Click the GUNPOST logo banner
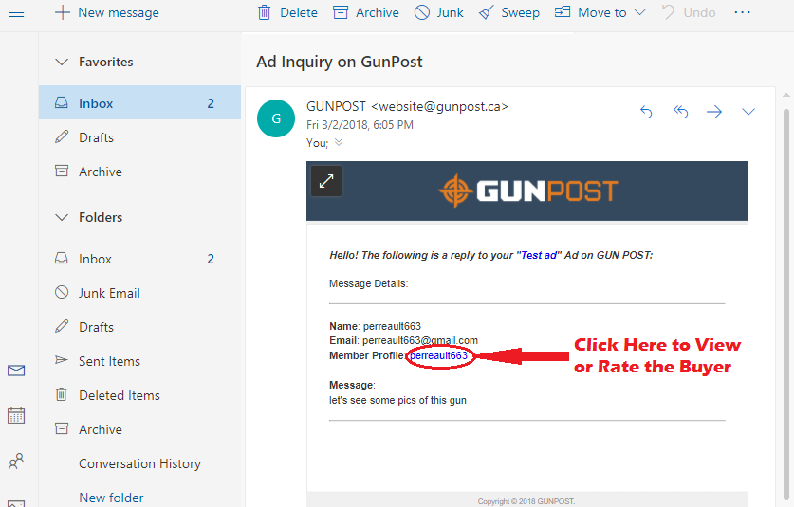The width and height of the screenshot is (794, 507). tap(527, 190)
